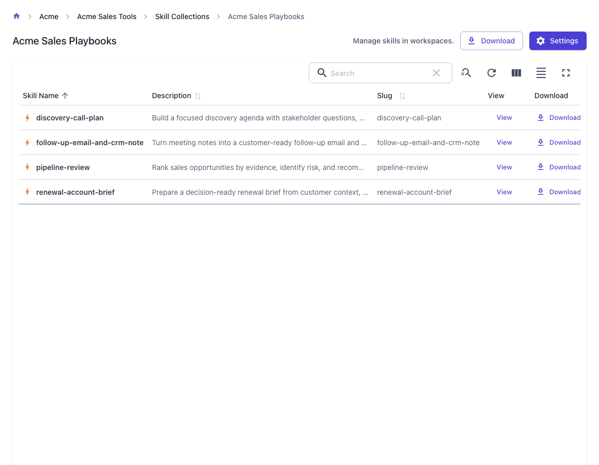Image resolution: width=599 pixels, height=465 pixels.
Task: Click discovery-call-plan lightning icon
Action: point(27,118)
